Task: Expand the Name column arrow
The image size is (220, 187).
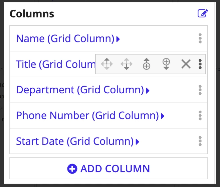Action: tap(118, 39)
